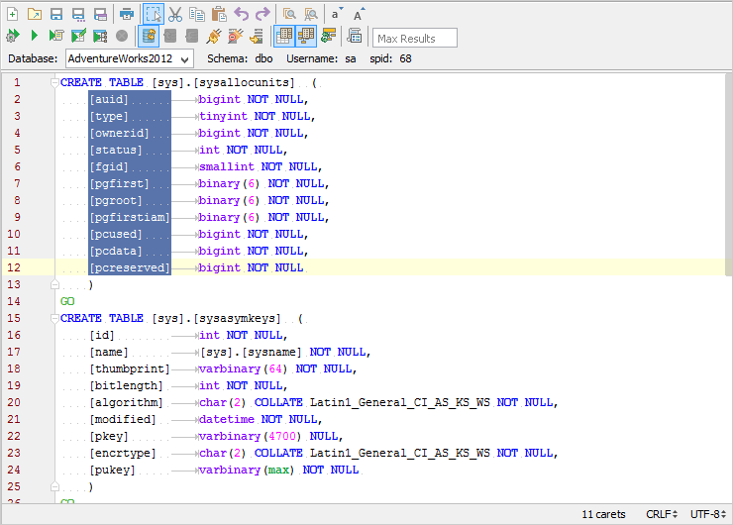733x525 pixels.
Task: Toggle the auto-commit database button
Action: [x=149, y=36]
